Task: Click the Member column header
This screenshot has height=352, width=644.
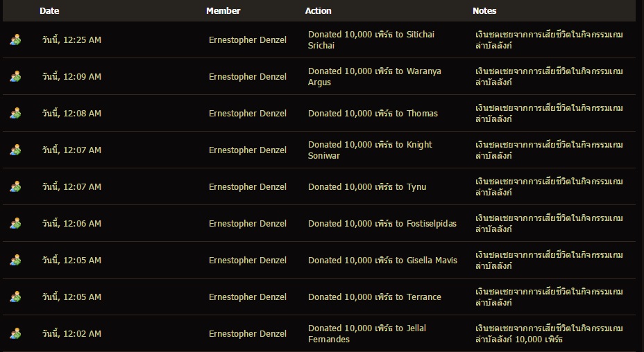Action: pos(223,10)
